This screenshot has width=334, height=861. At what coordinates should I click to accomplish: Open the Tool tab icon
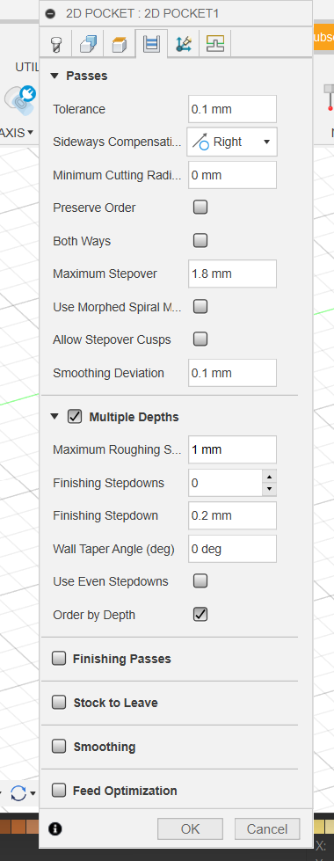coord(55,44)
